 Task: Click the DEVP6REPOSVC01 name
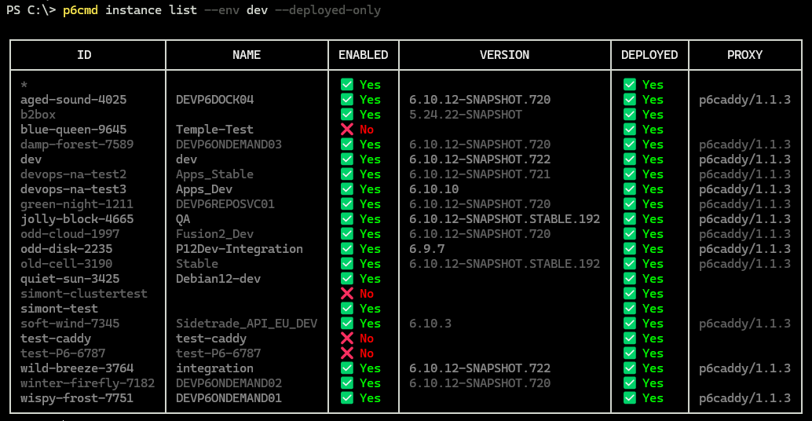[x=225, y=204]
